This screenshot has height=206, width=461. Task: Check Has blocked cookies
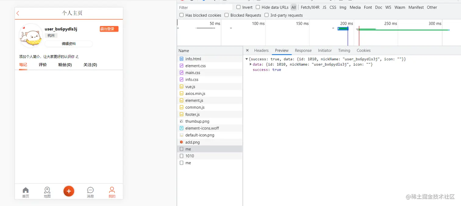pos(181,15)
